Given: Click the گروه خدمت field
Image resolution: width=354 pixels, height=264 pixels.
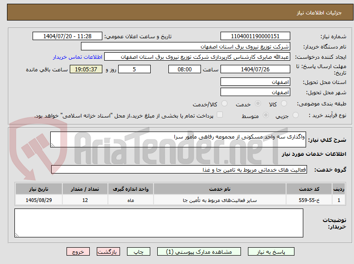Looking at the screenshot, I should tap(179, 170).
